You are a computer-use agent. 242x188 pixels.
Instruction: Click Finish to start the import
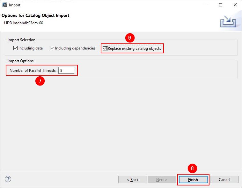(x=193, y=179)
